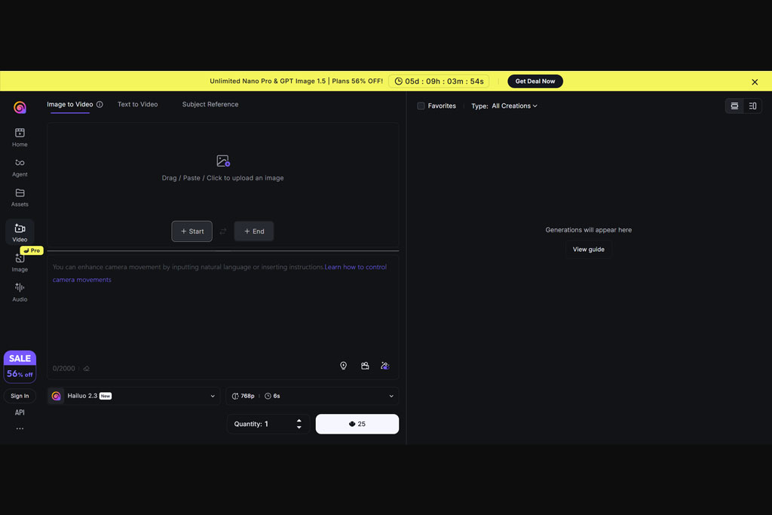Screen dimensions: 772x515
Task: Select the Audio sidebar icon
Action: pyautogui.click(x=20, y=292)
